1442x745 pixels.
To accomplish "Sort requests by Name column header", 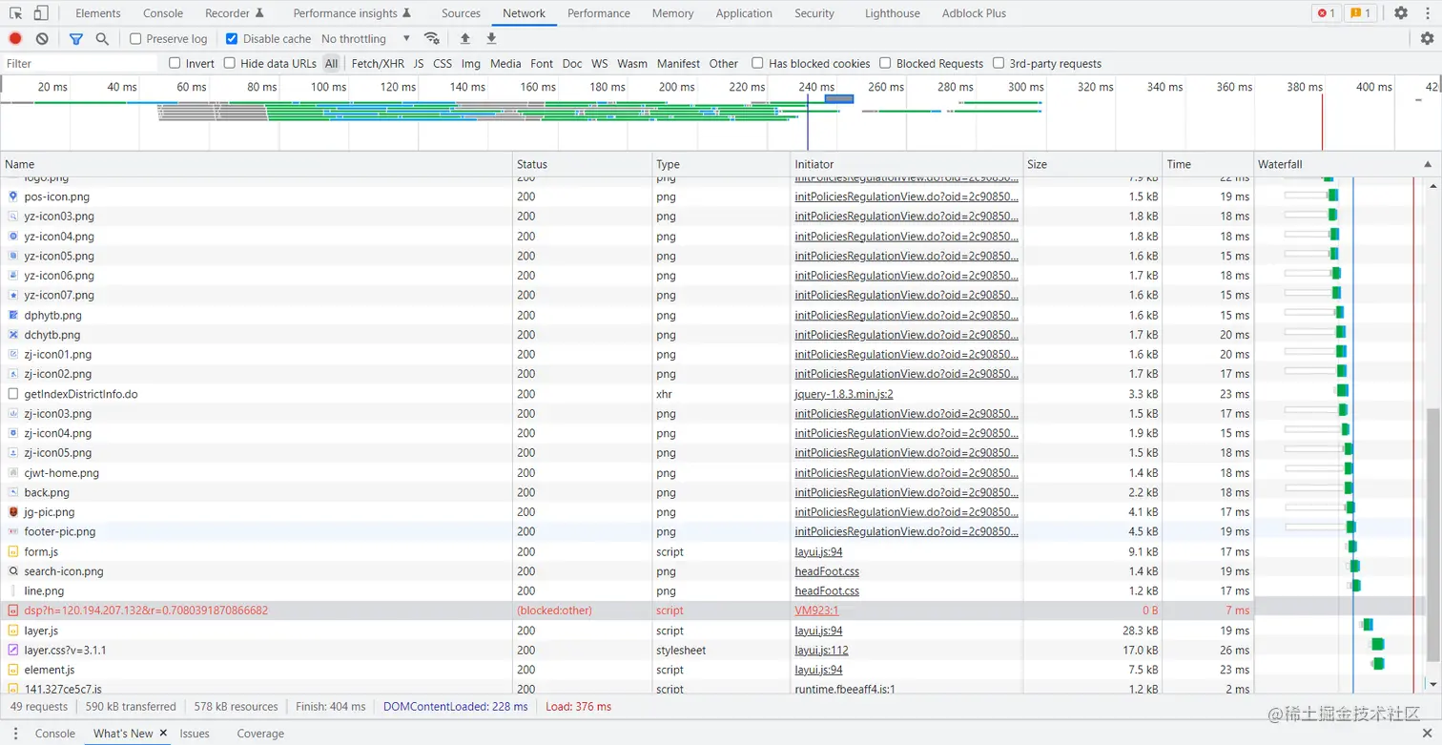I will (x=257, y=164).
